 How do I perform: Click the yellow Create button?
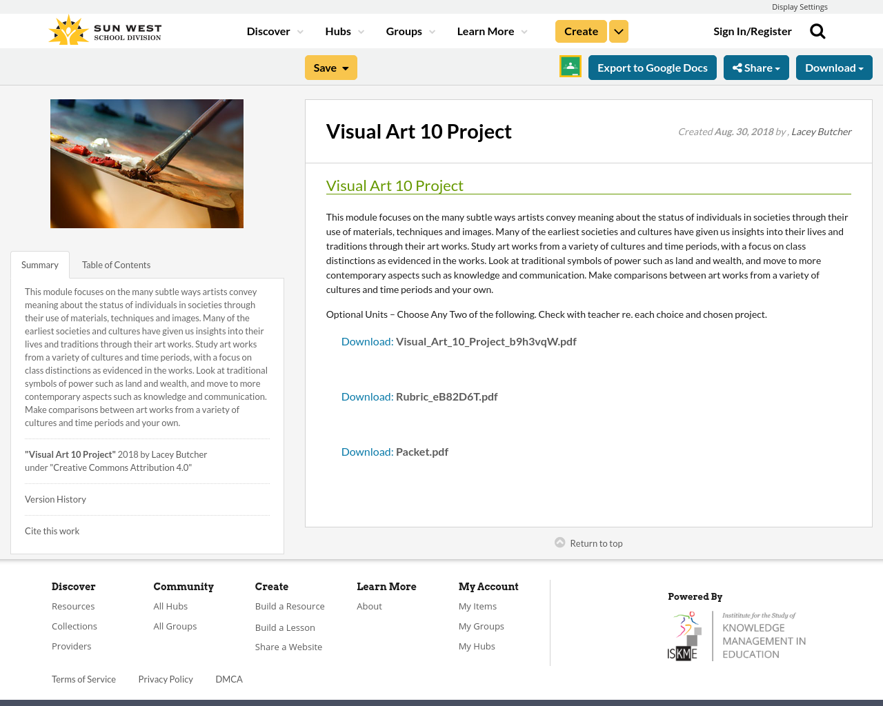(x=581, y=32)
